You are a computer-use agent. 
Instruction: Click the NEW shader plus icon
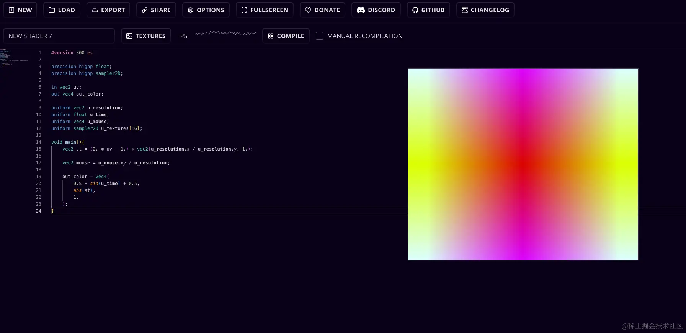coord(11,10)
